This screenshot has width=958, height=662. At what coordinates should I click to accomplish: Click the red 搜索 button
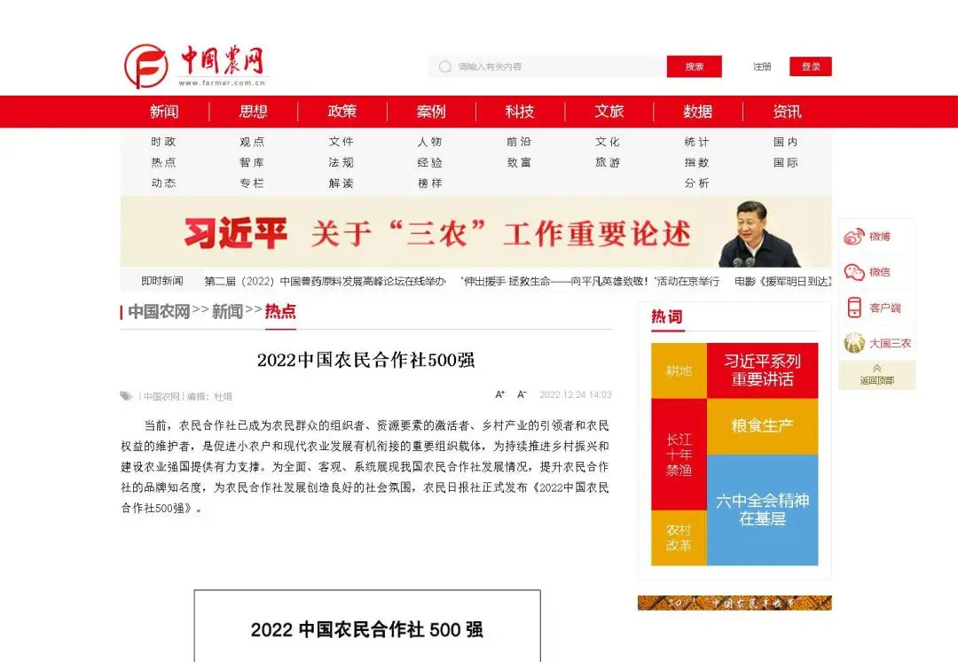click(694, 66)
